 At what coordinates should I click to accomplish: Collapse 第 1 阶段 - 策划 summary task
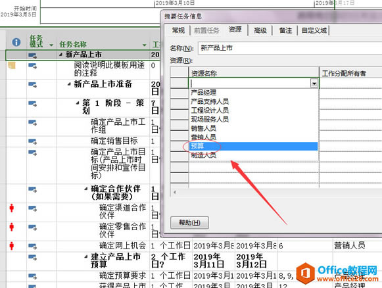pos(78,103)
